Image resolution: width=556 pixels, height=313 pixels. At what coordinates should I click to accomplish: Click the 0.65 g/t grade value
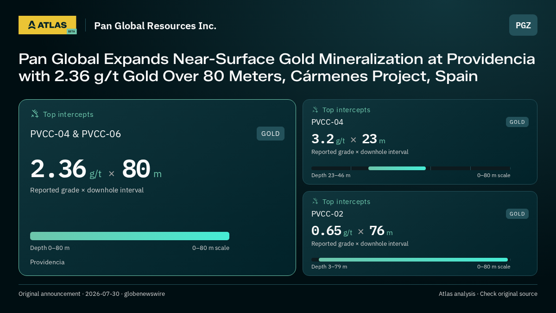point(332,231)
